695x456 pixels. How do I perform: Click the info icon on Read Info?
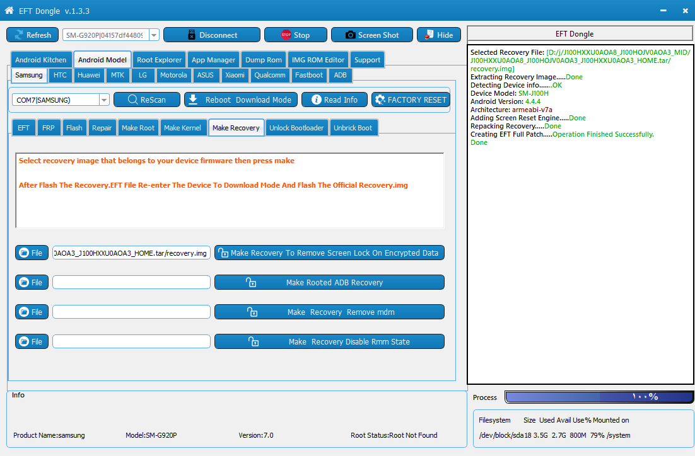(x=317, y=100)
